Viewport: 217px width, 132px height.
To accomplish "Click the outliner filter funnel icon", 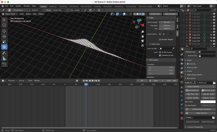I will click(215, 10).
